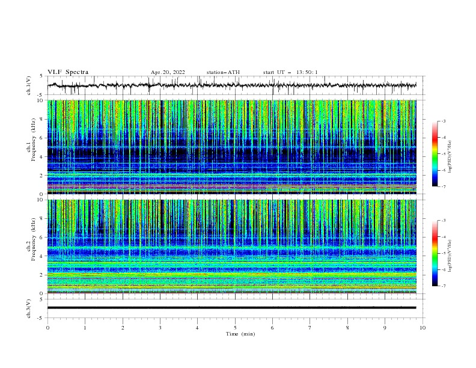
Task: Click the ch.1 spectrogram color scale bar
Action: (435, 154)
